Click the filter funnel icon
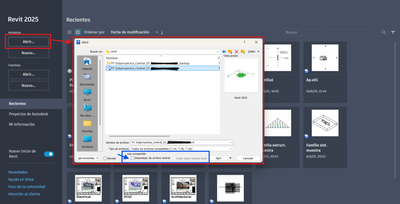Screen dimensions: 400x204 [393, 32]
